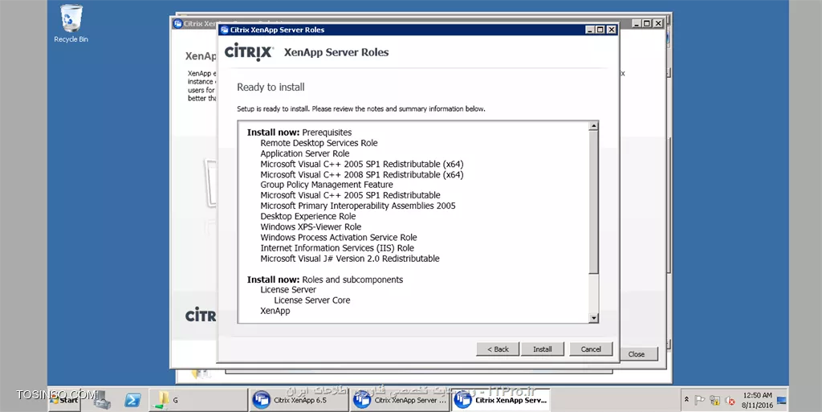Select 'Application Server Role' line
This screenshot has width=822, height=412.
coord(304,153)
